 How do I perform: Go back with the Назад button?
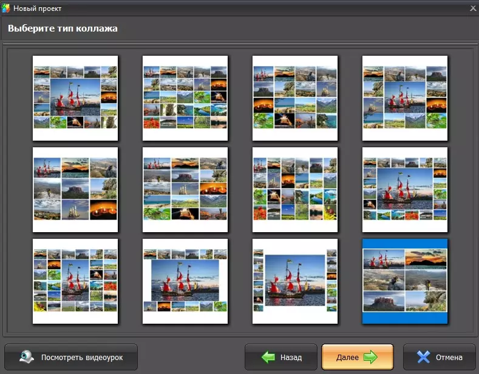coord(281,357)
